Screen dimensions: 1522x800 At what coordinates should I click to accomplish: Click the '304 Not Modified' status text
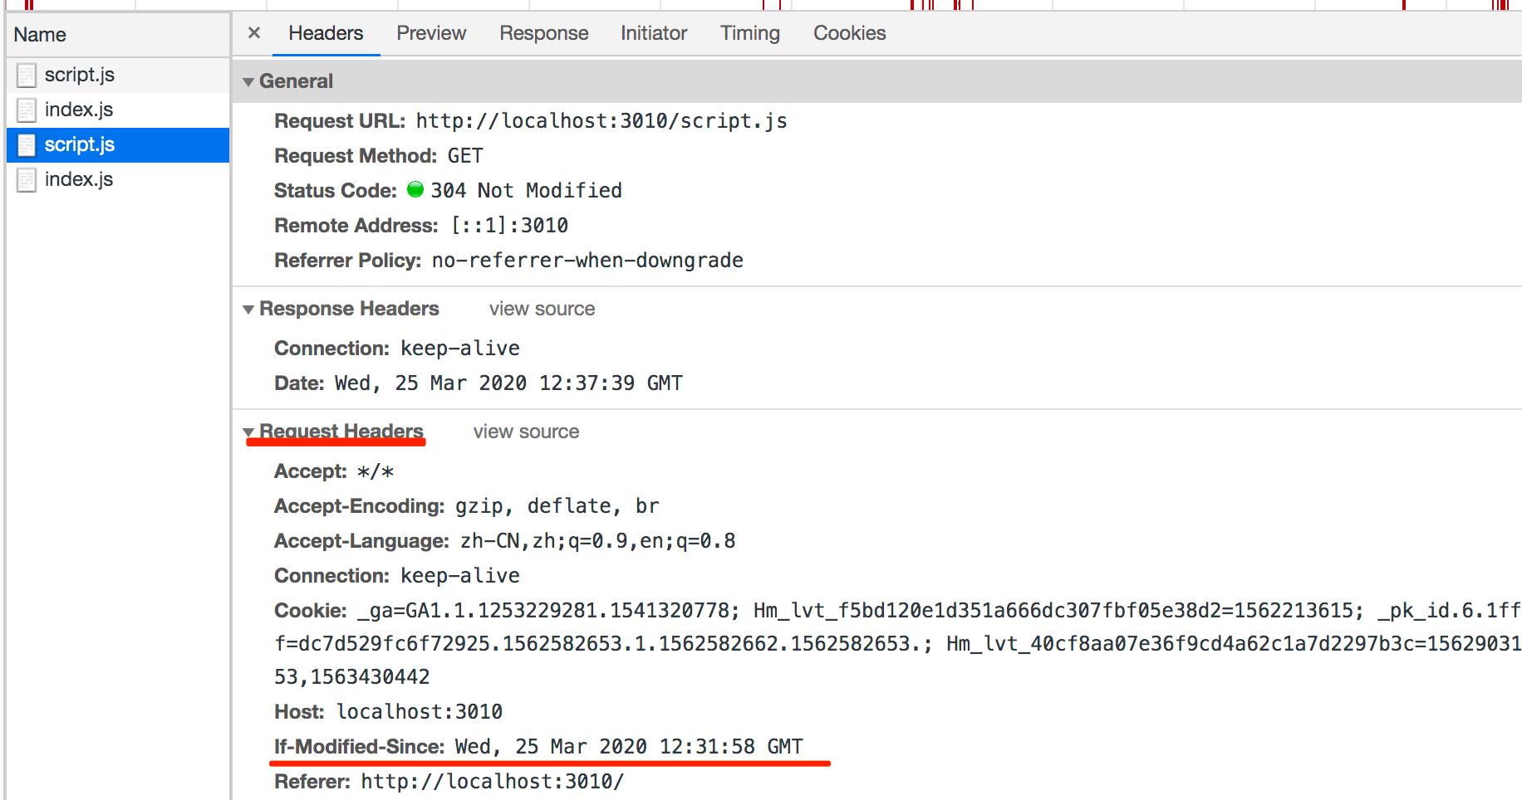[526, 191]
